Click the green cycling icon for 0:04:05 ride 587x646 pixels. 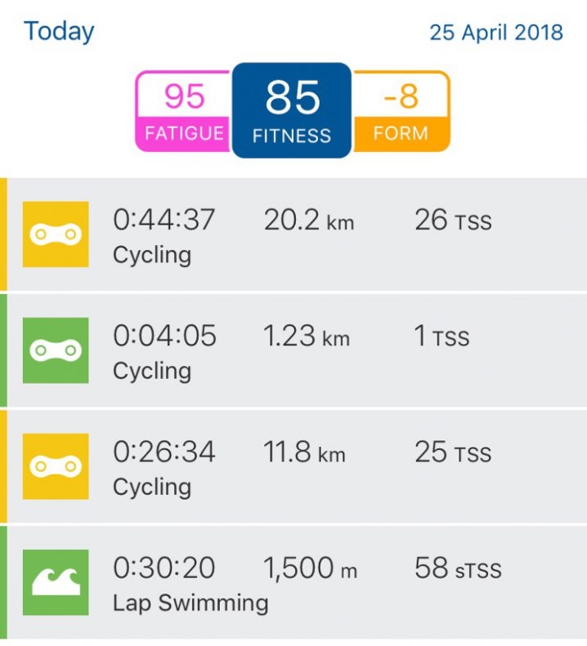(x=56, y=350)
